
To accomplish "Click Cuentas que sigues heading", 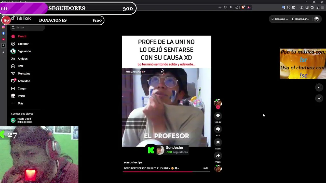I will click(22, 114).
